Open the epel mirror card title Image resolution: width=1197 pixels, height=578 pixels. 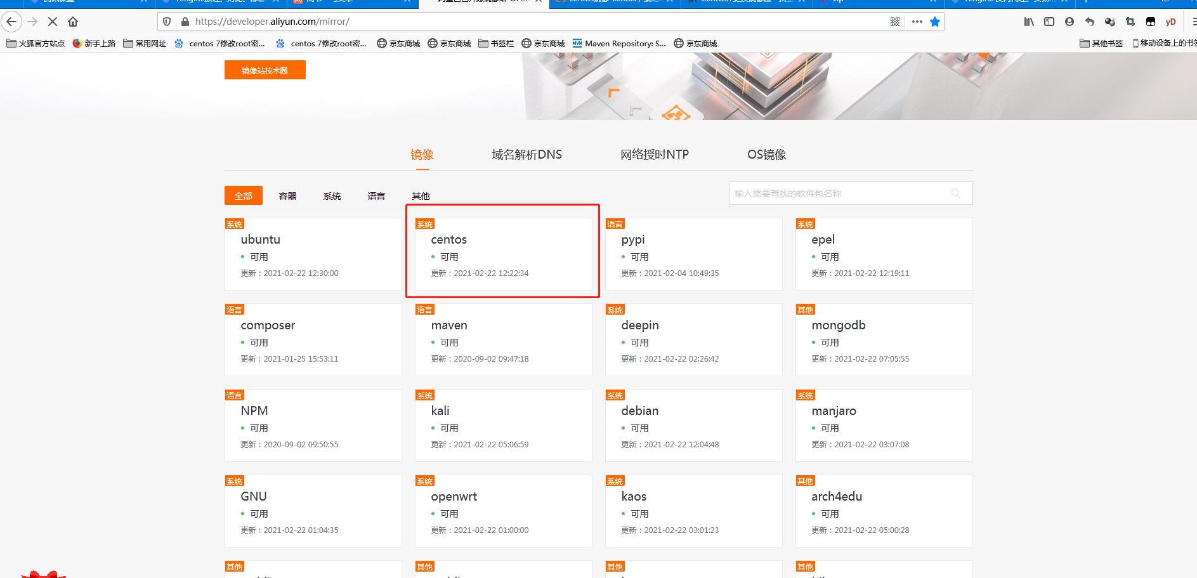click(823, 240)
